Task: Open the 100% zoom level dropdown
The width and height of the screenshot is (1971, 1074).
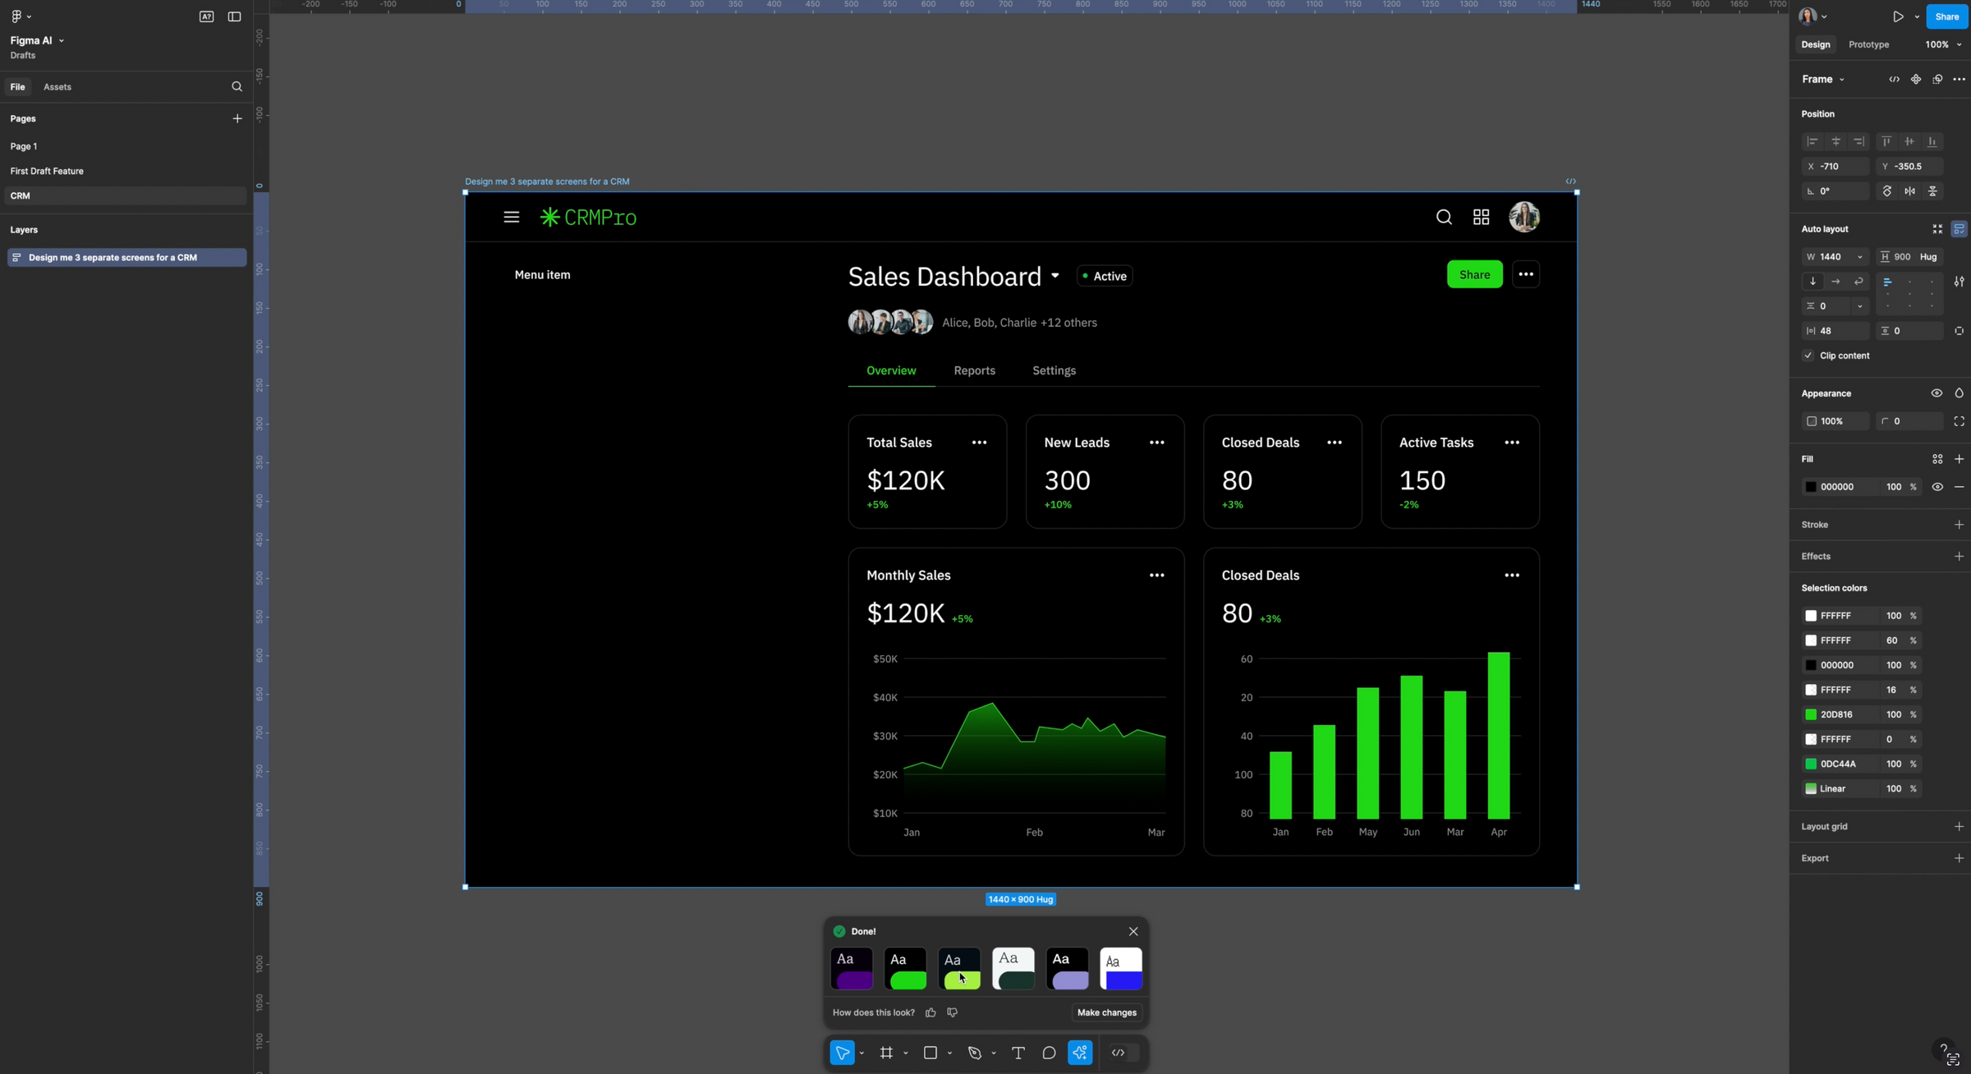Action: [x=1943, y=44]
